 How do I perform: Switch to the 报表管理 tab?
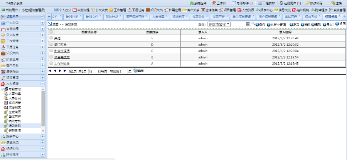click(x=219, y=17)
